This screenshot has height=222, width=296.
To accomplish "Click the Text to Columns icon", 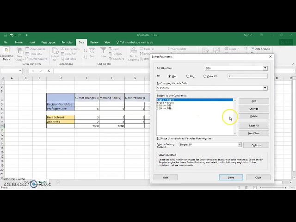I will [x=133, y=50].
